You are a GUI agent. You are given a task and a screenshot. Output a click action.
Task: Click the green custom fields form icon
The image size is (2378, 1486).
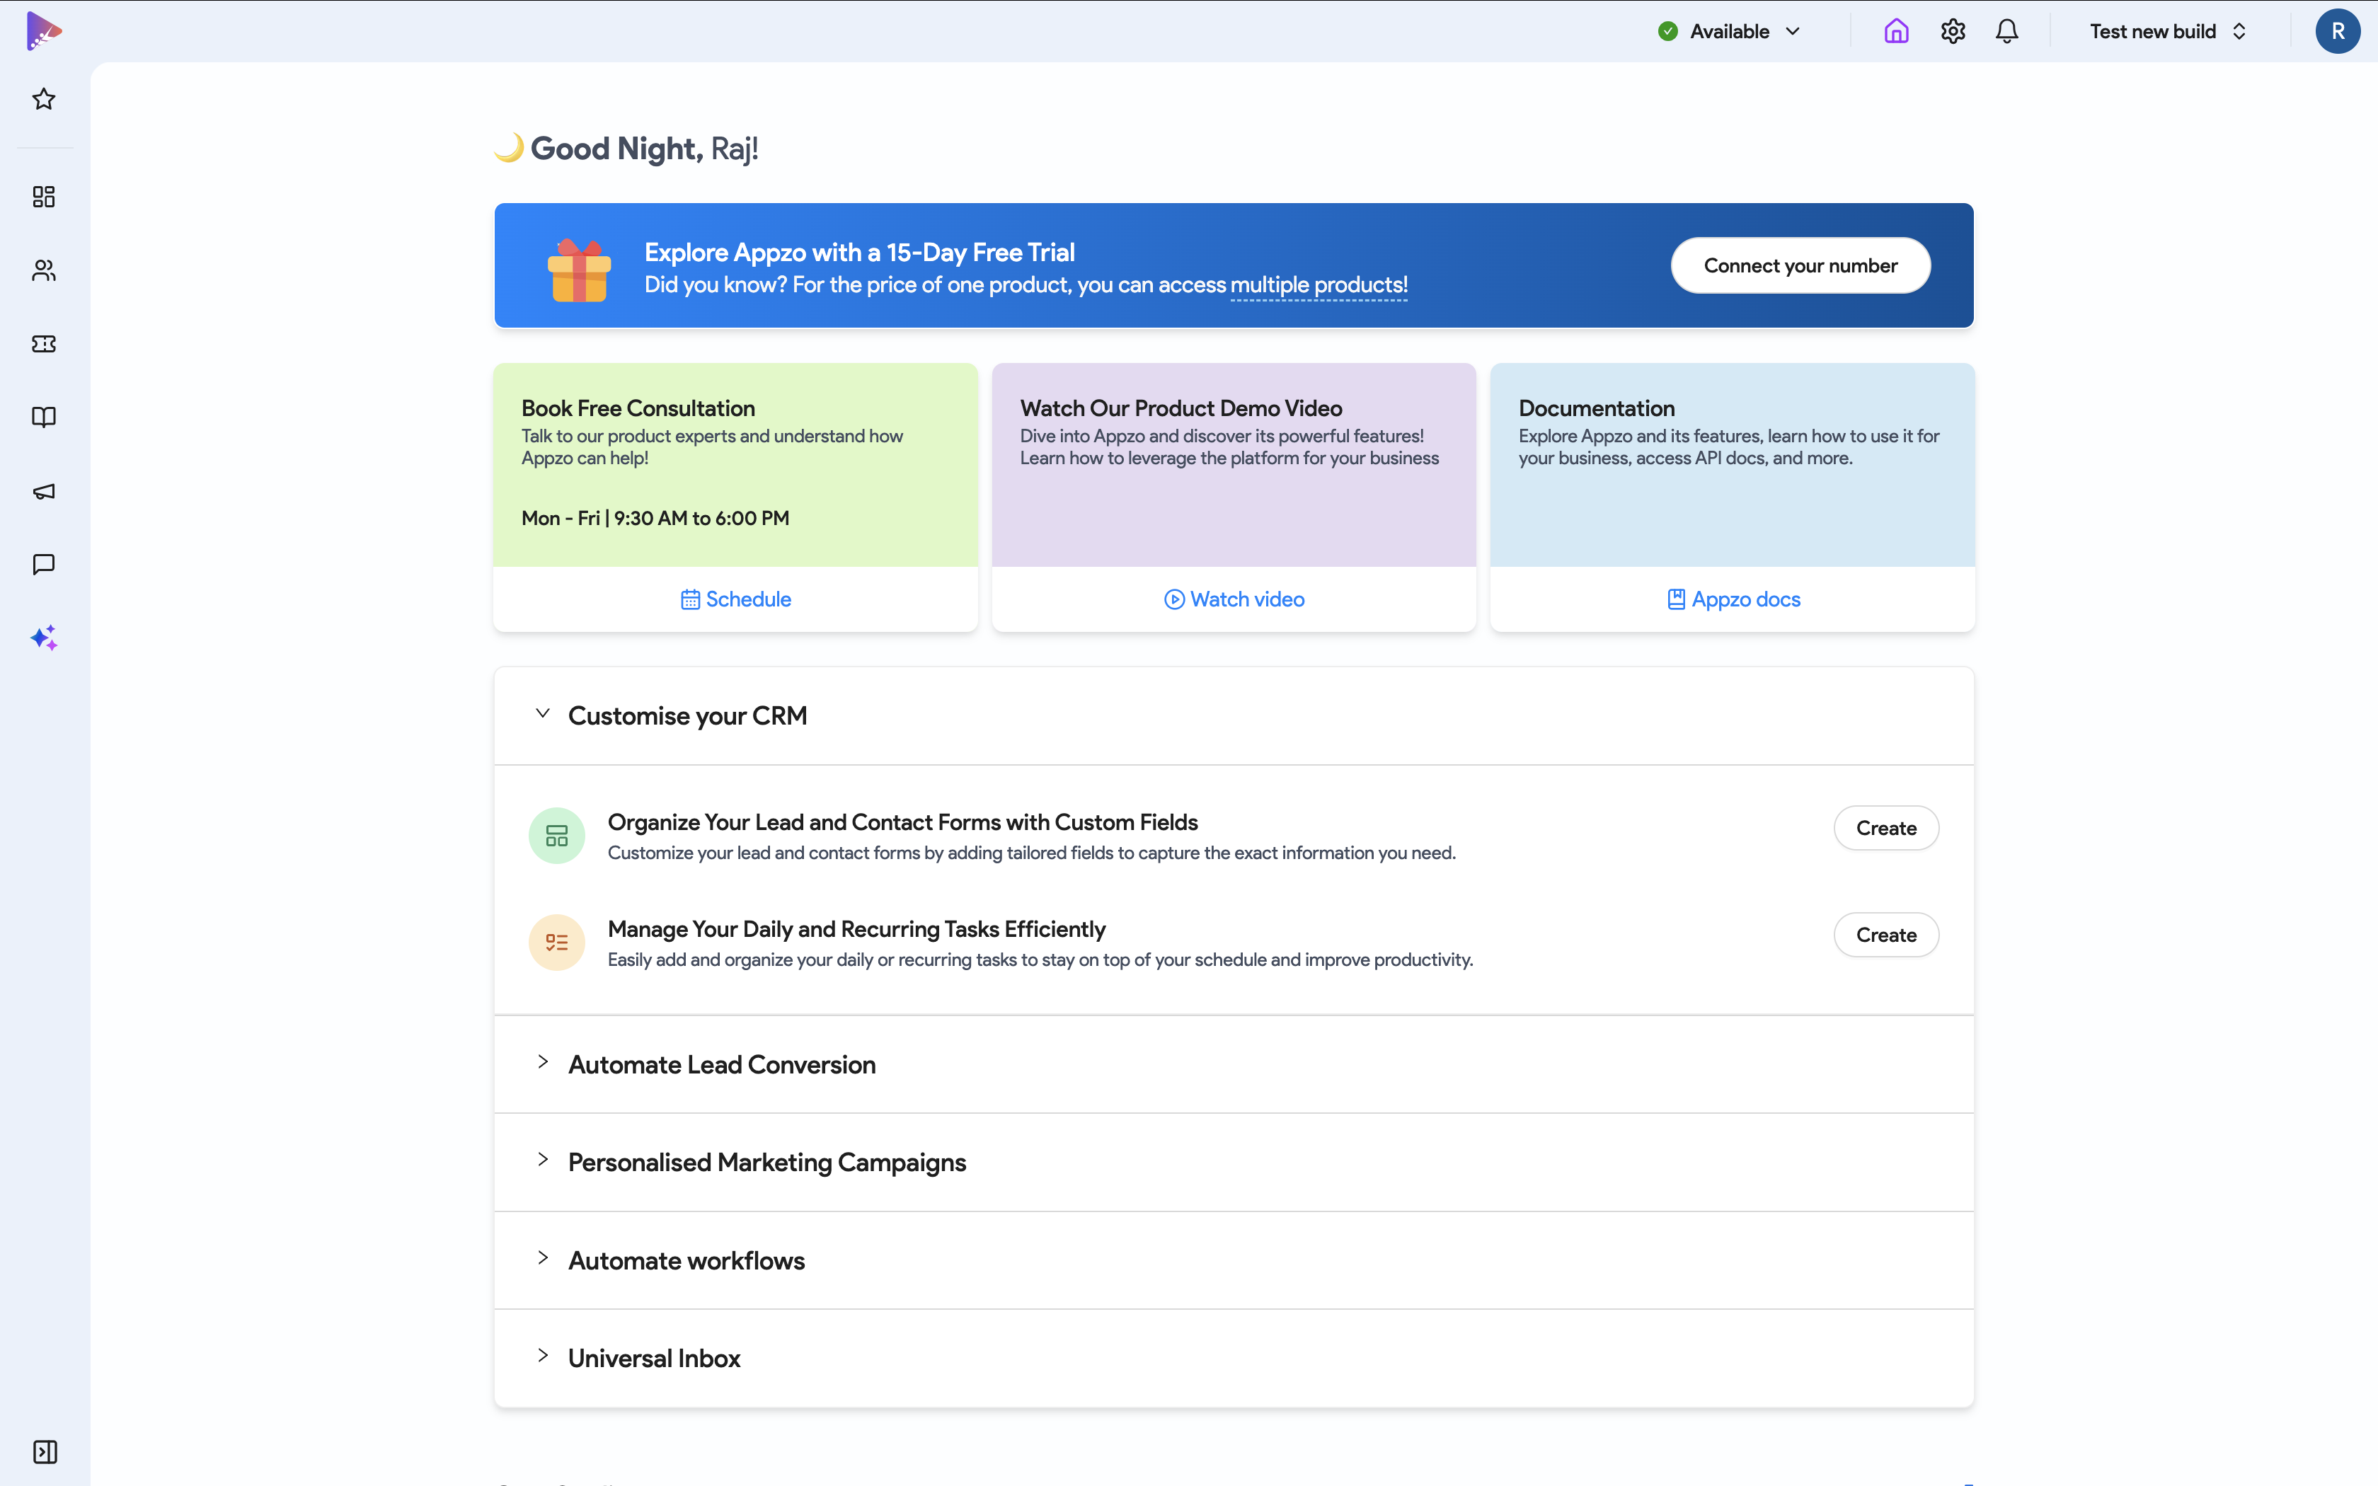coord(557,836)
